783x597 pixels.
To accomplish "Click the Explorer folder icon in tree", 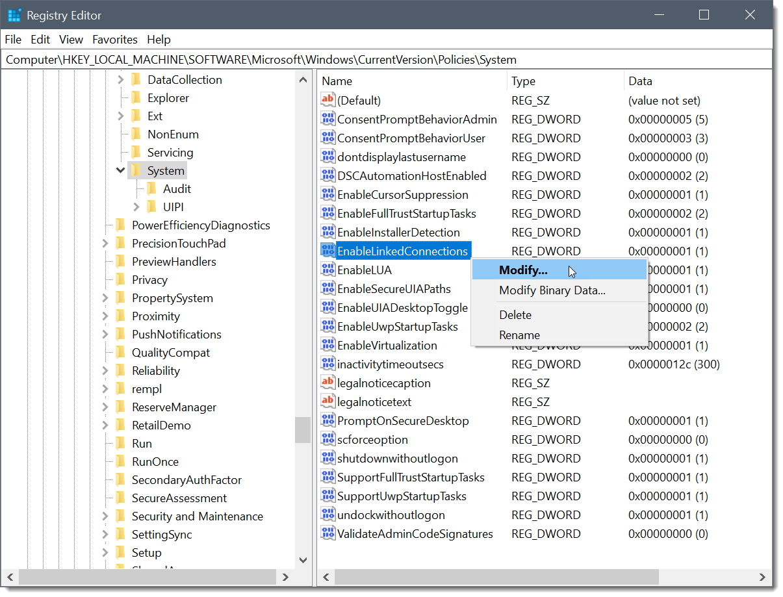I will [136, 97].
